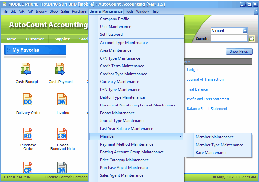259x182 pixels.
Task: Open the Cash Payment icon
Action: (60, 69)
